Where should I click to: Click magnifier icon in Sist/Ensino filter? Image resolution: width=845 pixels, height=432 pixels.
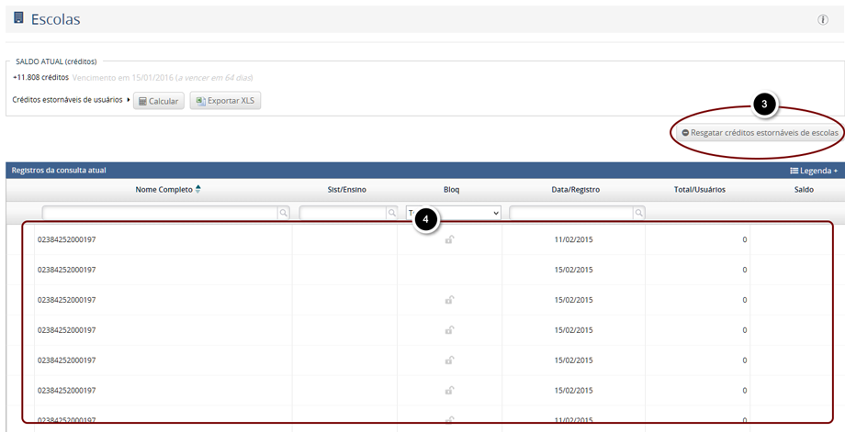coord(392,213)
